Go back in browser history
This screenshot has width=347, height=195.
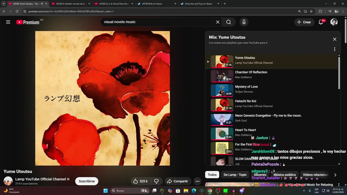pos(4,11)
